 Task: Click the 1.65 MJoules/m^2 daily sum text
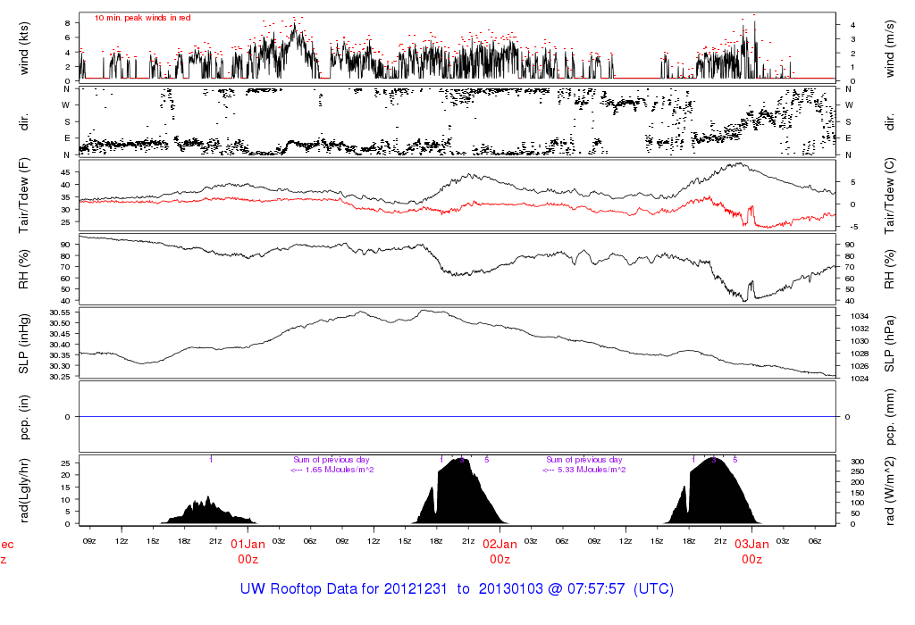tap(333, 470)
